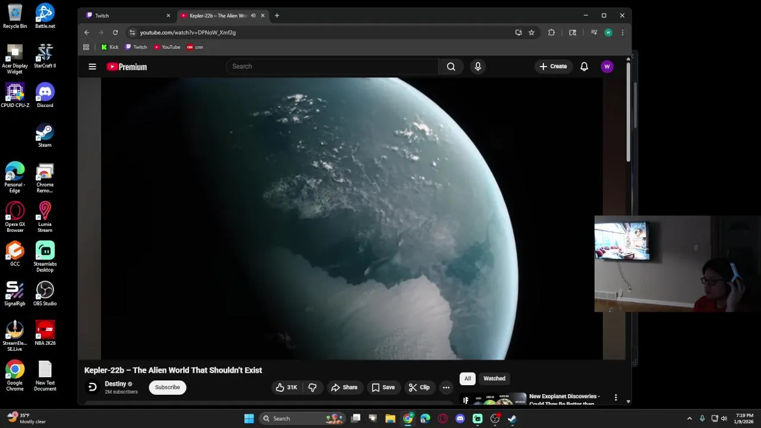This screenshot has width=761, height=428.
Task: Open the New Exoplanet Discoveries recommended video
Action: click(x=564, y=399)
